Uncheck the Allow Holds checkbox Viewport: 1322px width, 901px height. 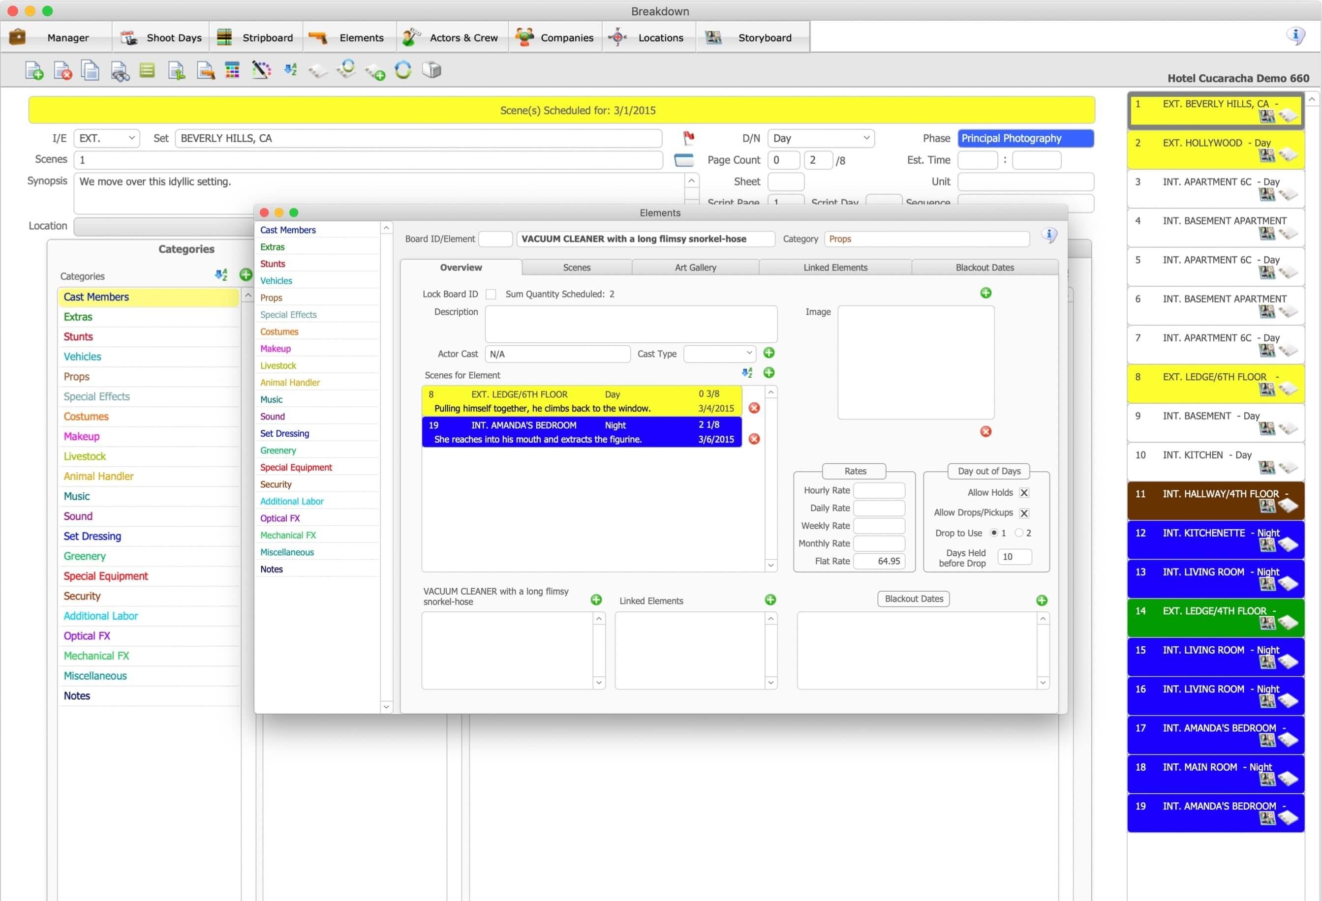[1024, 492]
